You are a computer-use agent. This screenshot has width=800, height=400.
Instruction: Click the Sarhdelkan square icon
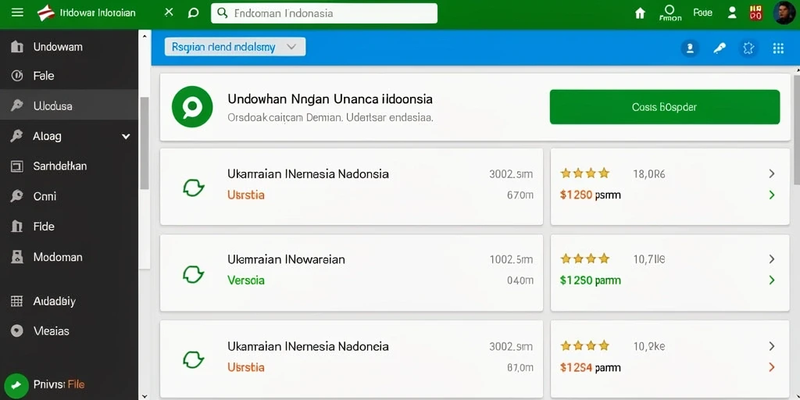click(x=17, y=166)
